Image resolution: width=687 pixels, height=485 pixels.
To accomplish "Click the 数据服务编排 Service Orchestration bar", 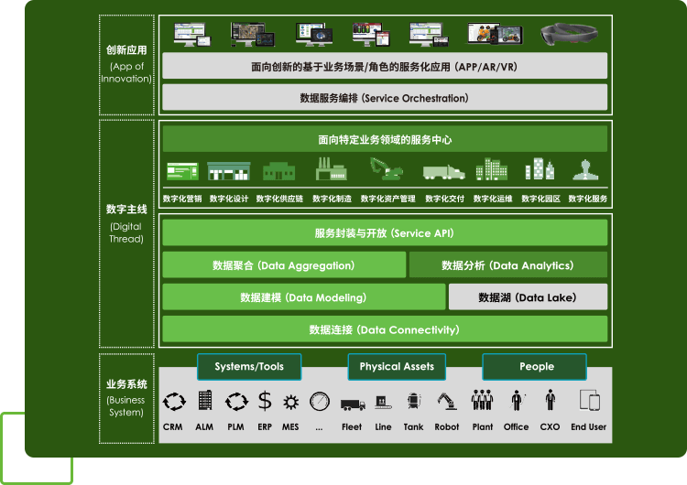I will pyautogui.click(x=385, y=97).
